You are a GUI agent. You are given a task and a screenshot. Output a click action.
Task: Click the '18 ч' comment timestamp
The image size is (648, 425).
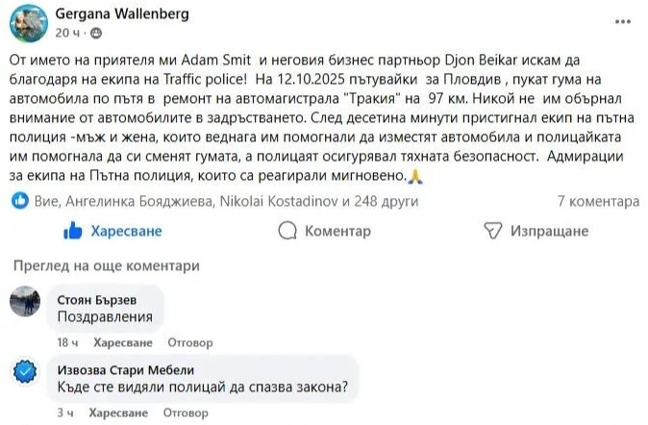click(66, 342)
